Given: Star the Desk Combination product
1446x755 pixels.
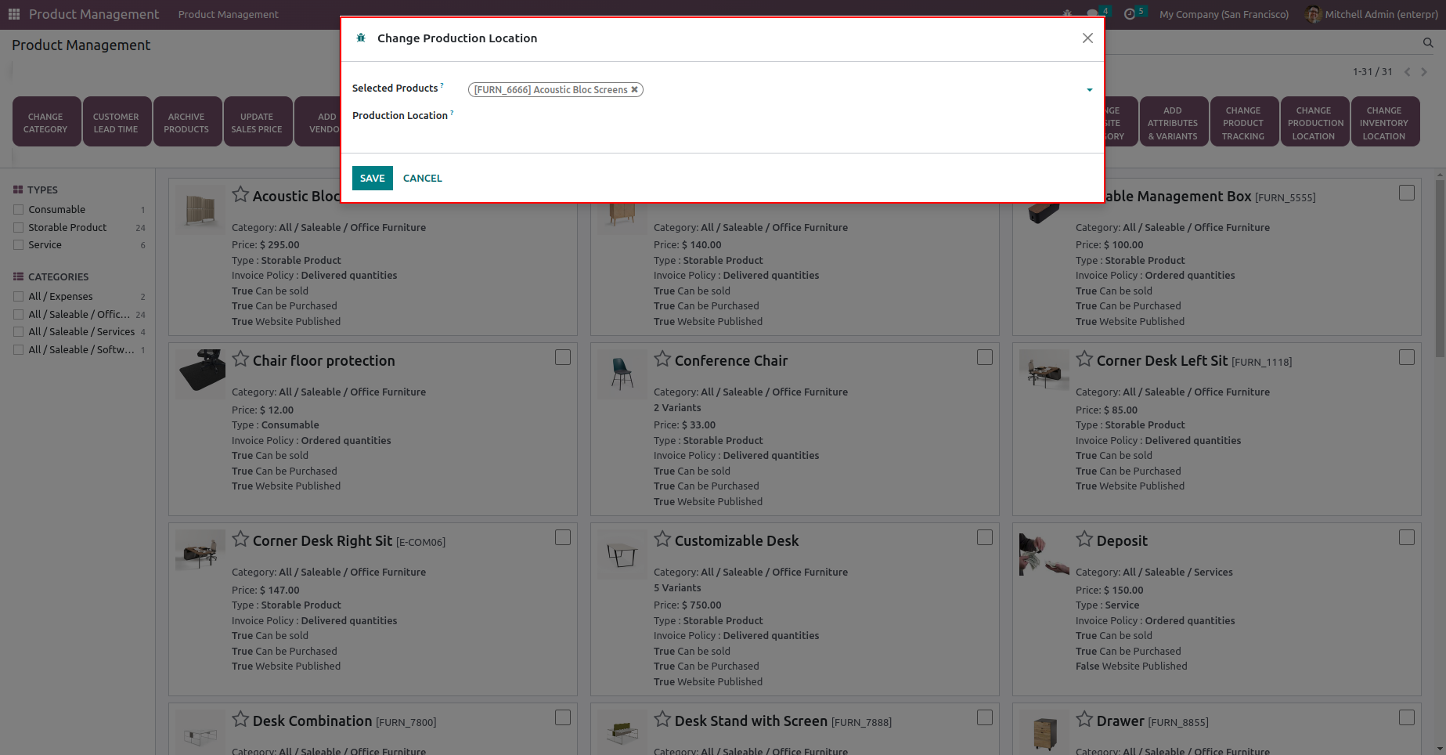Looking at the screenshot, I should tap(240, 719).
